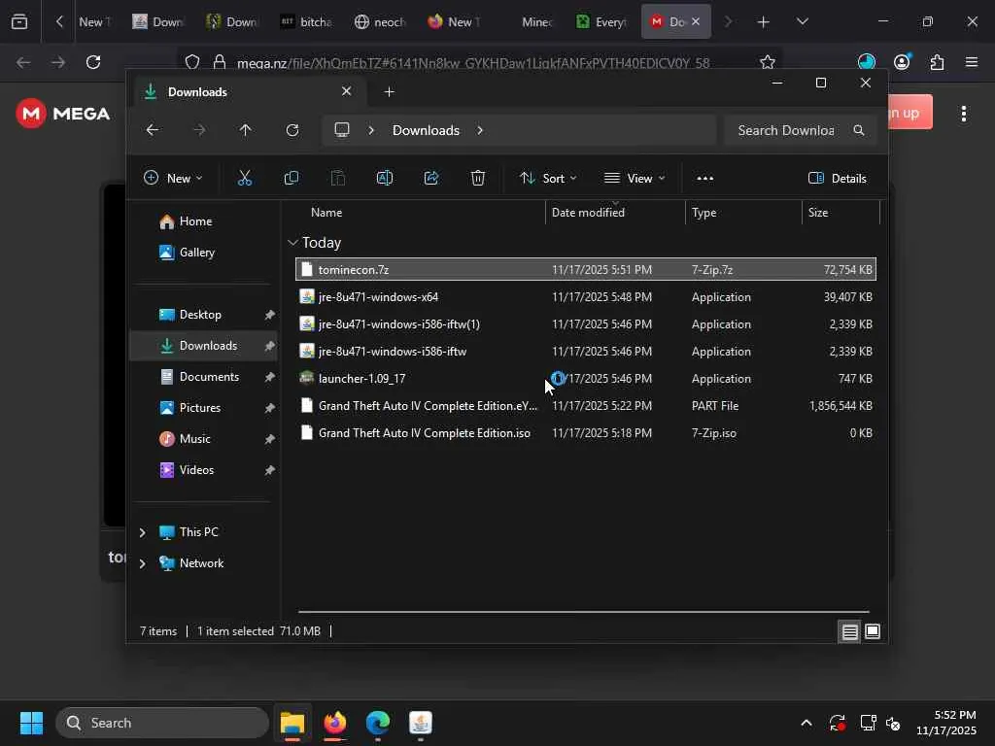Image resolution: width=995 pixels, height=746 pixels.
Task: Click the Windows Start button
Action: click(31, 723)
